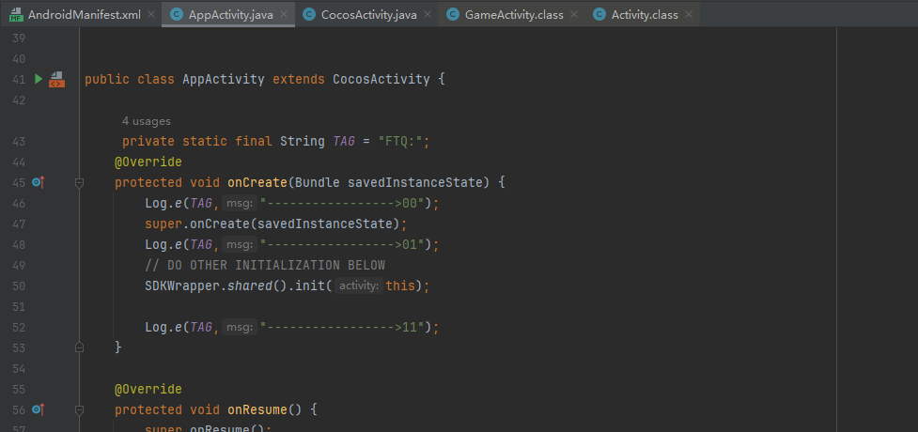The image size is (918, 432).
Task: Close the GameActivity.class tab
Action: (x=573, y=15)
